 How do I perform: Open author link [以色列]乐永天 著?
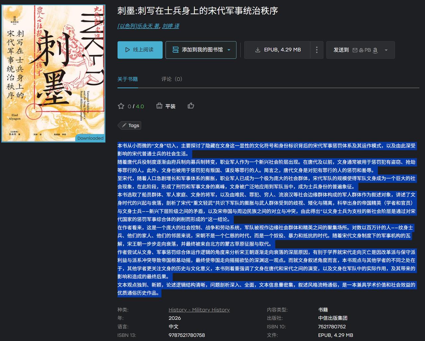point(138,26)
